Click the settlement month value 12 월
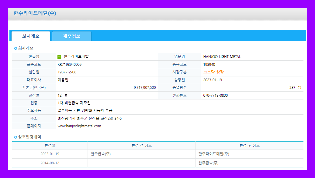The height and width of the screenshot is (178, 315). click(x=63, y=96)
